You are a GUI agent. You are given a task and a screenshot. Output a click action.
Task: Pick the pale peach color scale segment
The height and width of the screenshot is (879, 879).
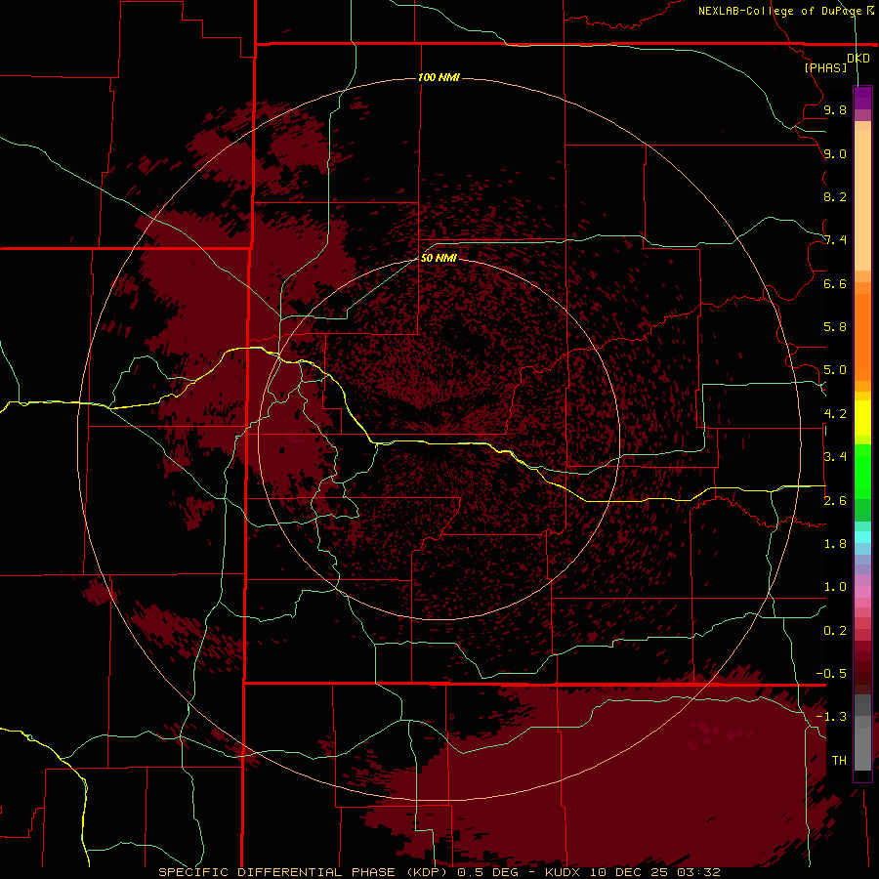[x=862, y=200]
